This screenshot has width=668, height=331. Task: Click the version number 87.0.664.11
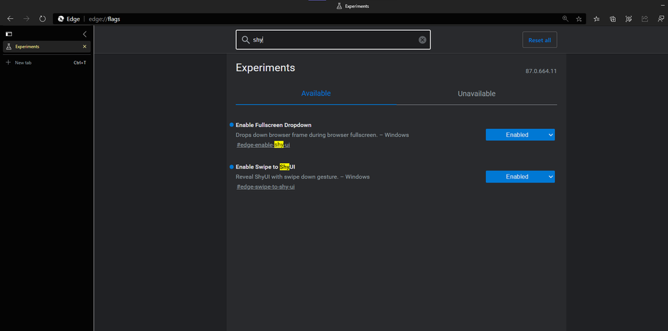541,71
